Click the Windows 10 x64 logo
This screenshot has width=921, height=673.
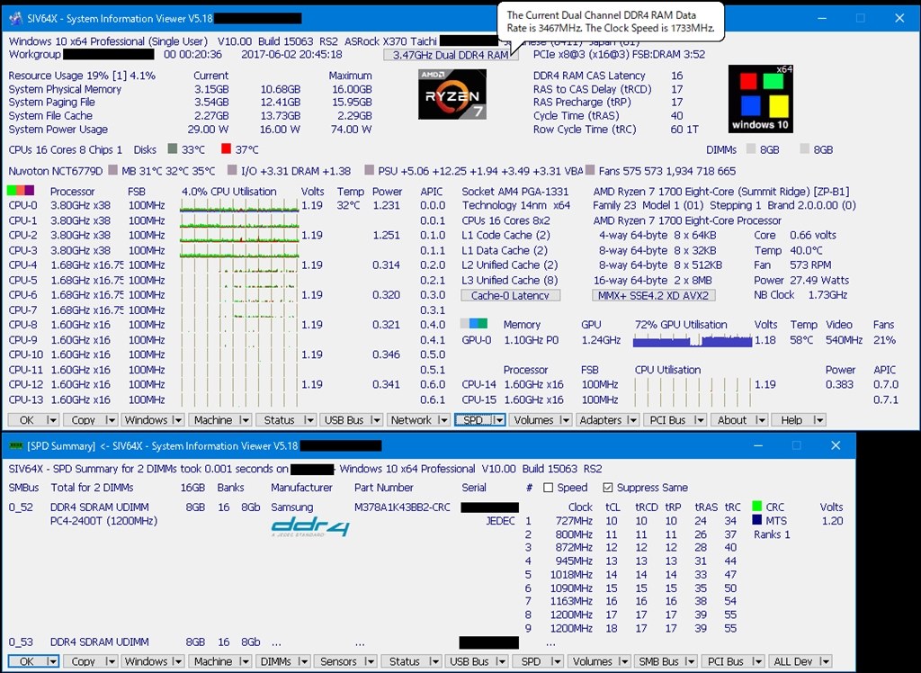pyautogui.click(x=761, y=99)
